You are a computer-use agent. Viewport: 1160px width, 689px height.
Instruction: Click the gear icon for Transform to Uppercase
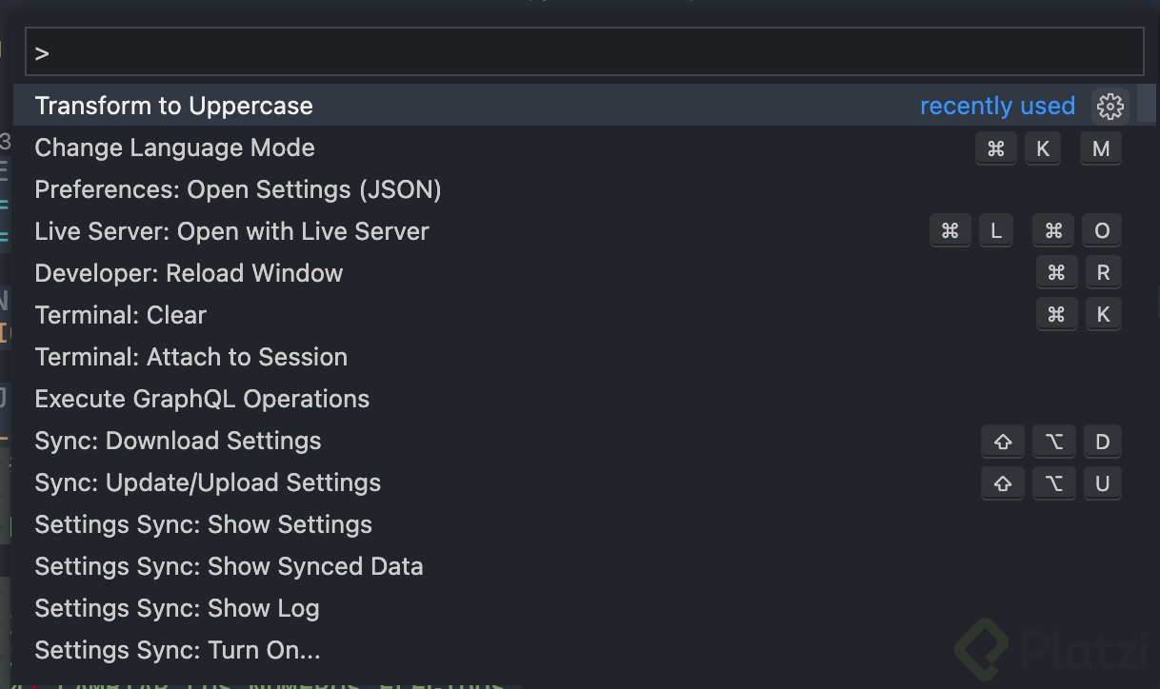[x=1110, y=106]
